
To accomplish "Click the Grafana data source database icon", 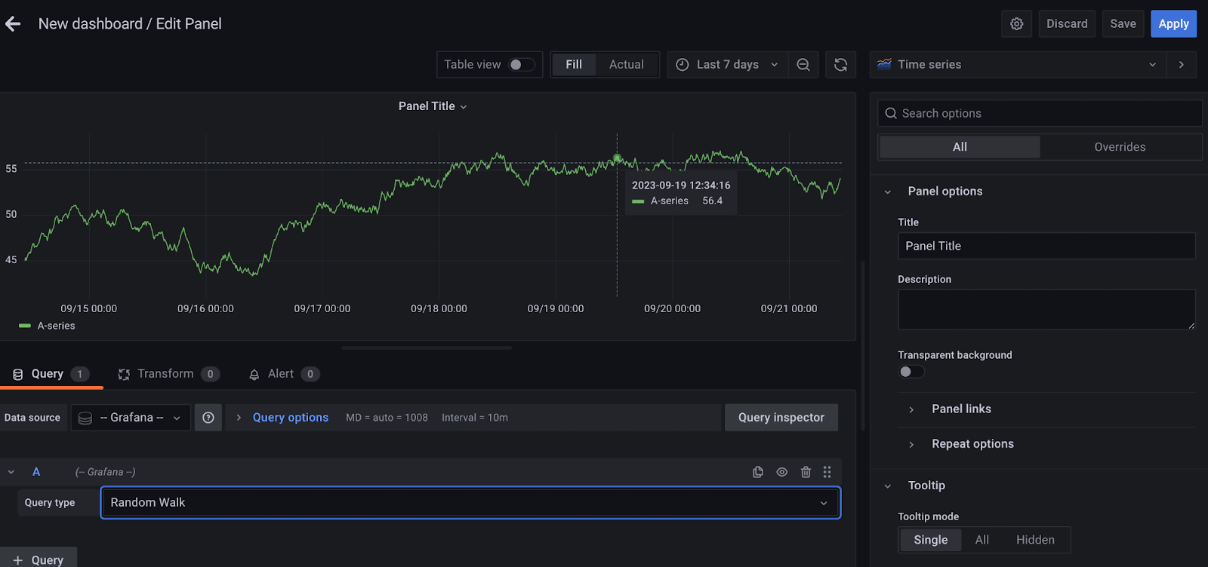I will (x=85, y=418).
